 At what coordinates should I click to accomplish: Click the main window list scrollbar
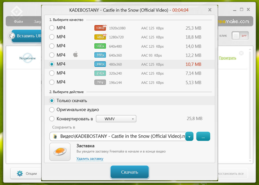(250, 105)
